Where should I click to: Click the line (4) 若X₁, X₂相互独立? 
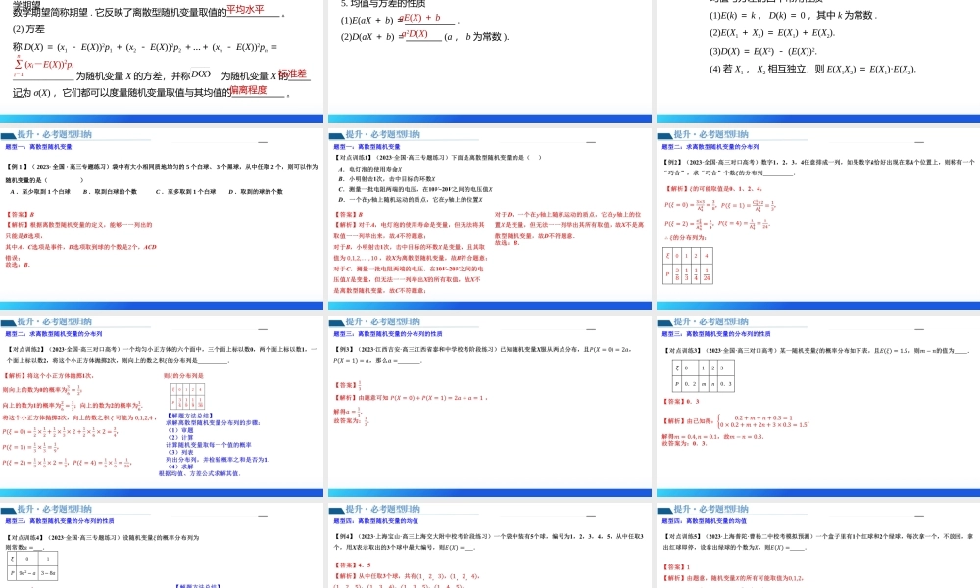coord(812,70)
